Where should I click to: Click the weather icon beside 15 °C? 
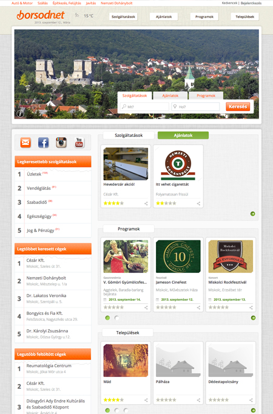tap(77, 15)
